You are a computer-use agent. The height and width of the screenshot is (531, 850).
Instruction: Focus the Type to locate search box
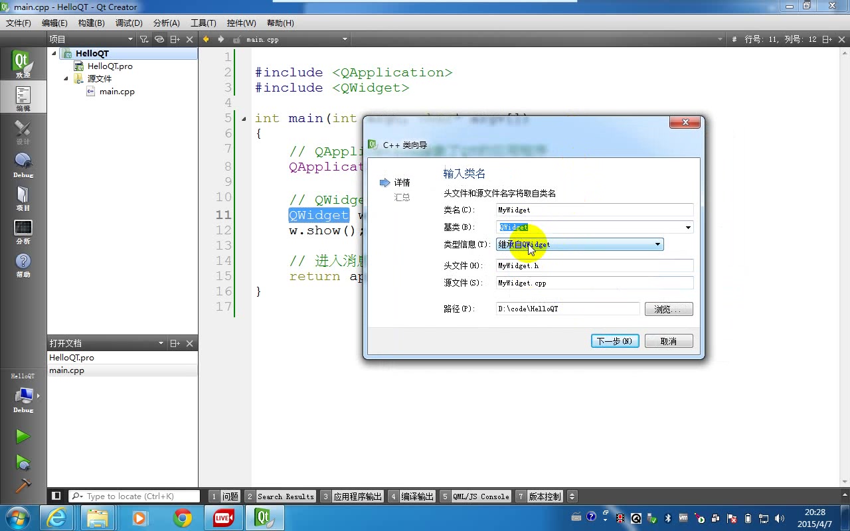(x=134, y=496)
